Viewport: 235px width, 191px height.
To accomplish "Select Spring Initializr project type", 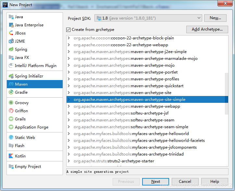I will (35, 76).
